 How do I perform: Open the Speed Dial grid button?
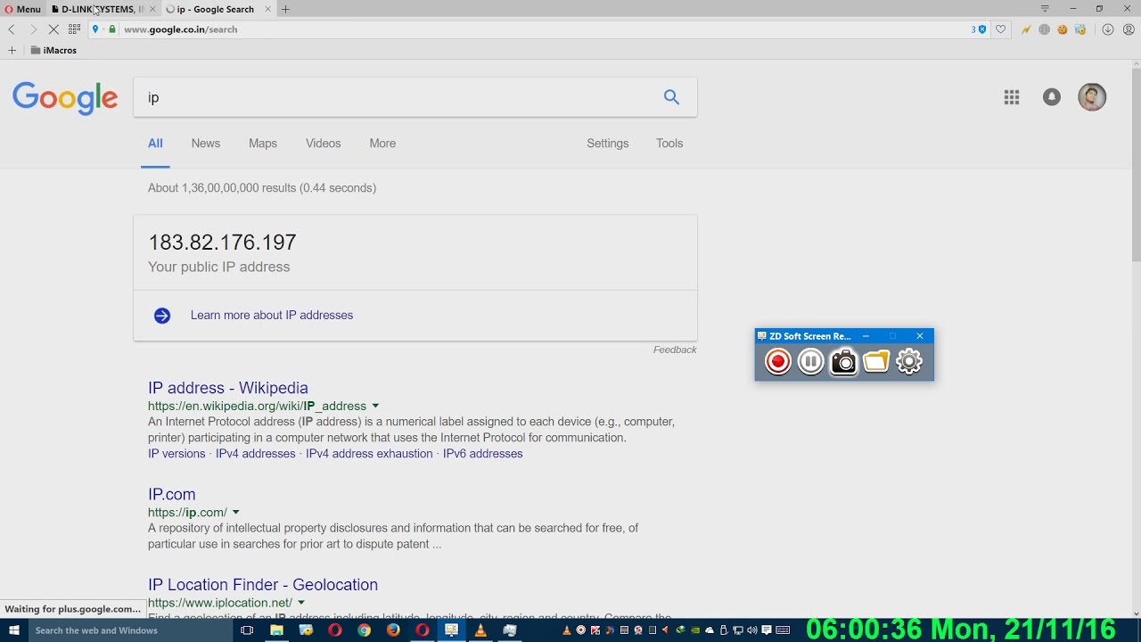point(74,29)
